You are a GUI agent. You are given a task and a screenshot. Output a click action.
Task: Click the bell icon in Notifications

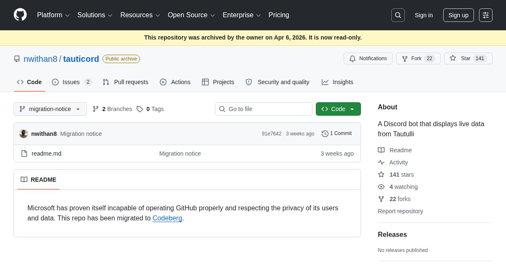click(x=353, y=58)
